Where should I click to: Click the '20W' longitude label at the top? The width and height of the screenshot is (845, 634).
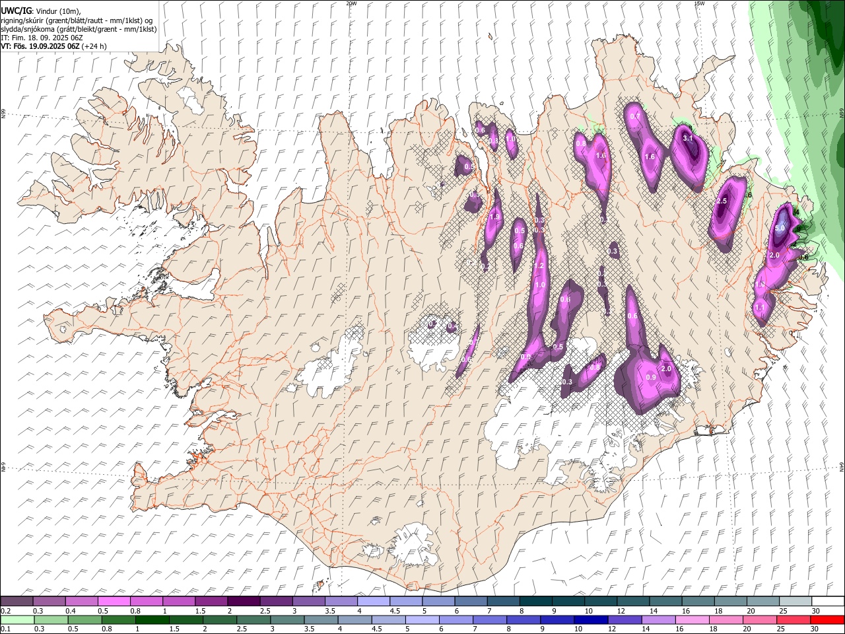point(351,3)
